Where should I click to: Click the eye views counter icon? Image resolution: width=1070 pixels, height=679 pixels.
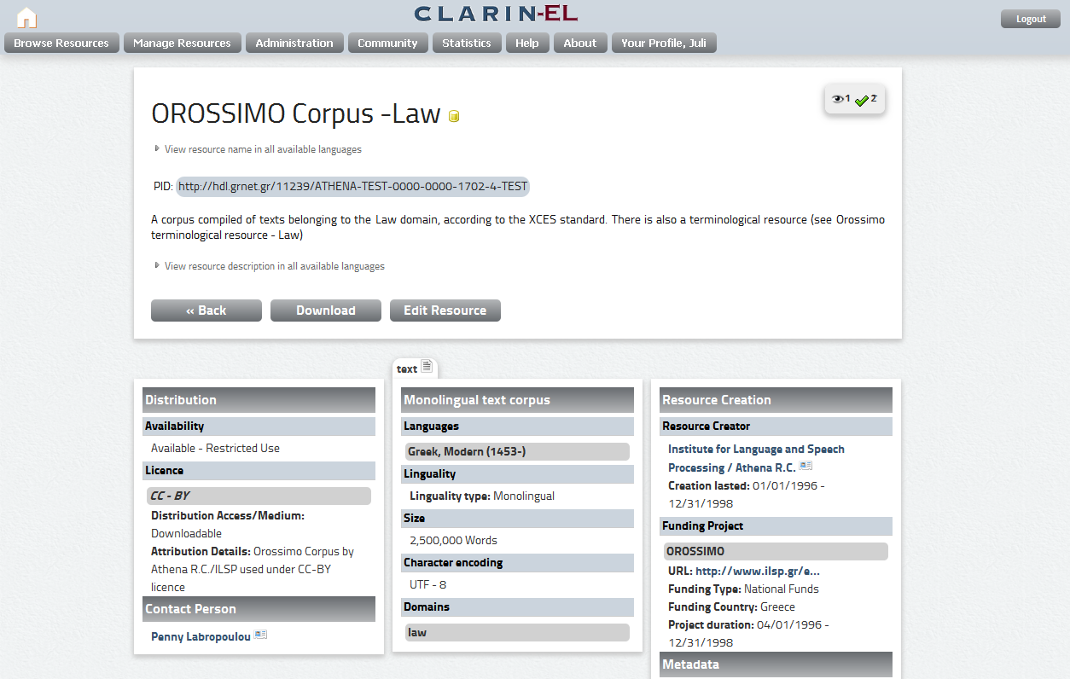click(x=838, y=99)
